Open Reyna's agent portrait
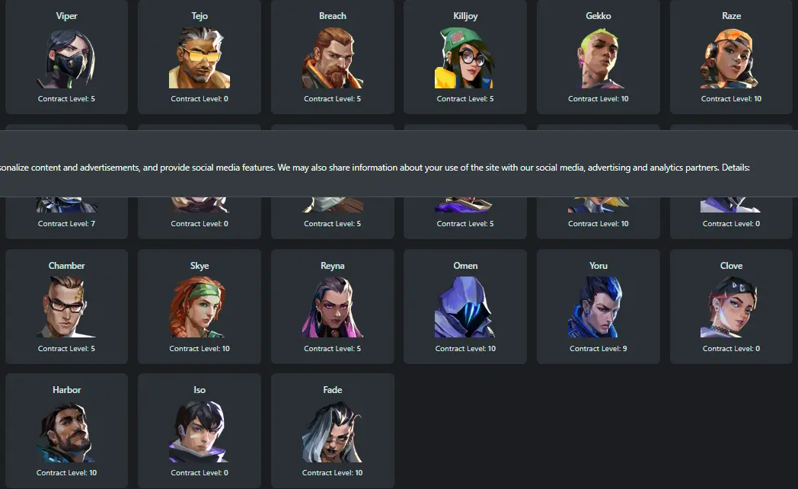The width and height of the screenshot is (798, 489). (332, 307)
